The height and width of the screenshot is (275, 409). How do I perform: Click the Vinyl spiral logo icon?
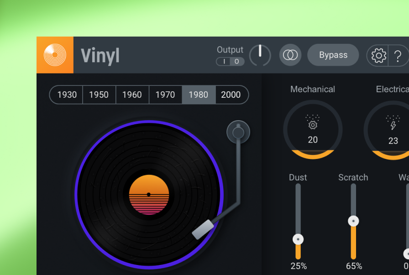click(x=55, y=55)
